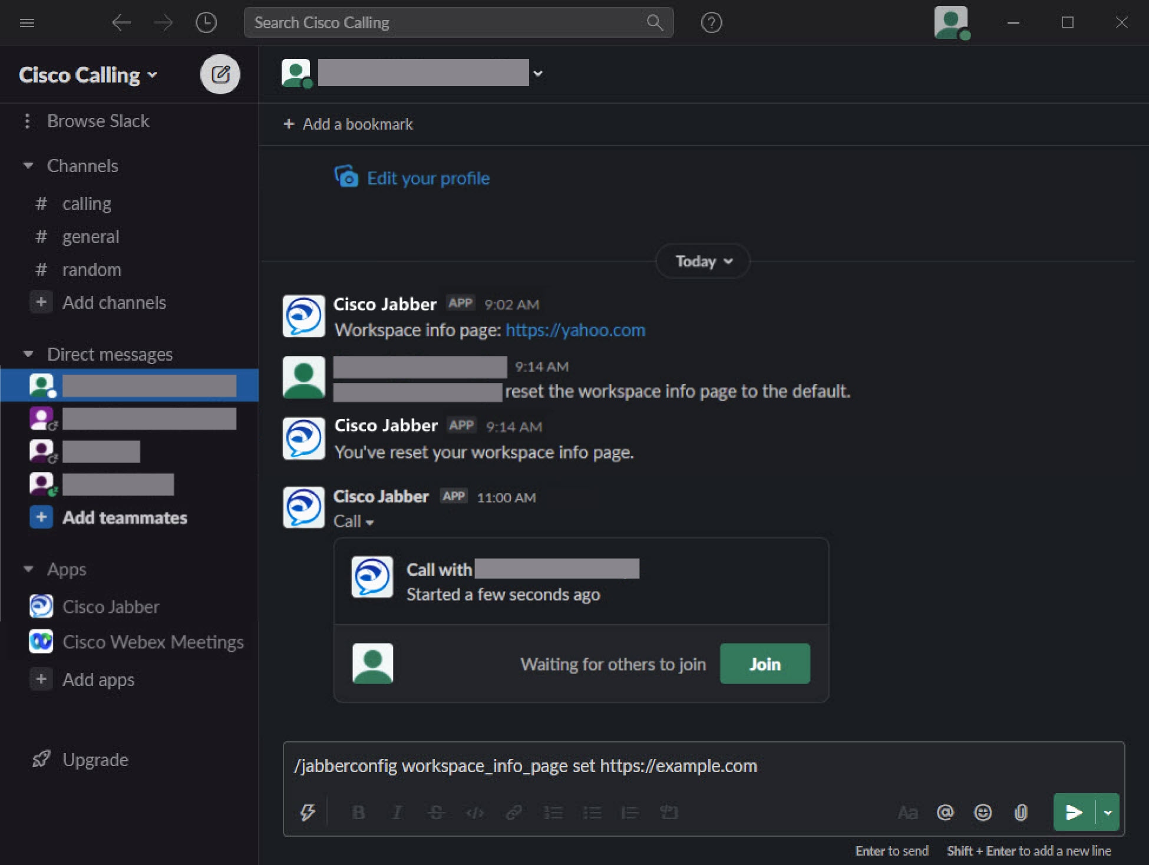Toggle code block formatting
The width and height of the screenshot is (1149, 865).
(x=669, y=813)
